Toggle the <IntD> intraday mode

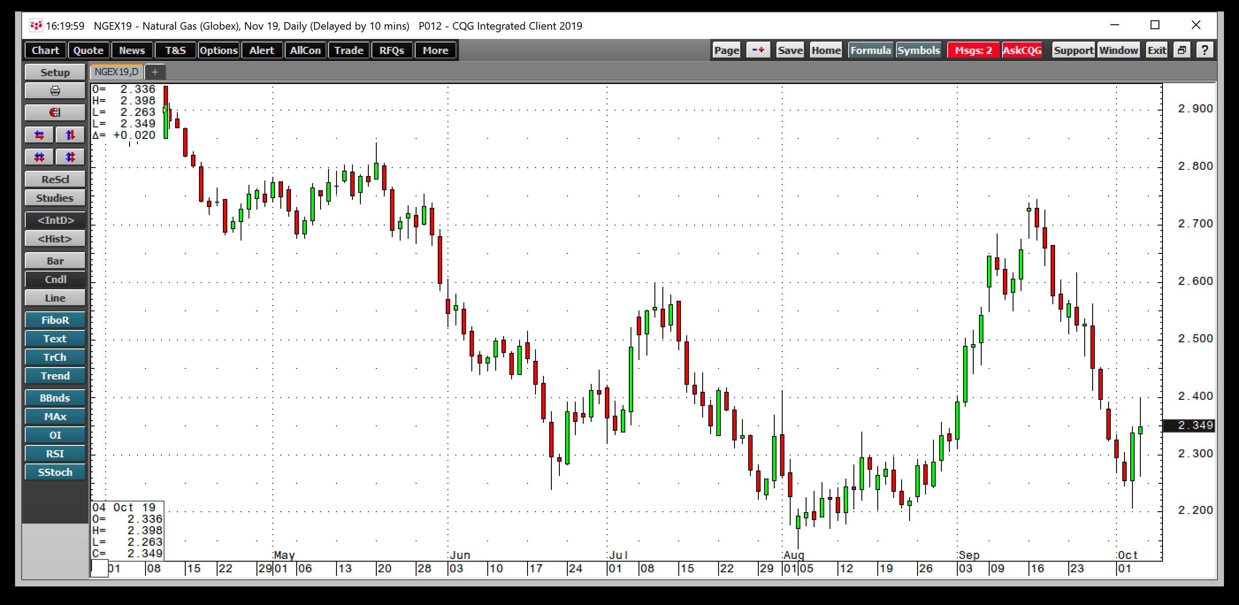[x=55, y=220]
